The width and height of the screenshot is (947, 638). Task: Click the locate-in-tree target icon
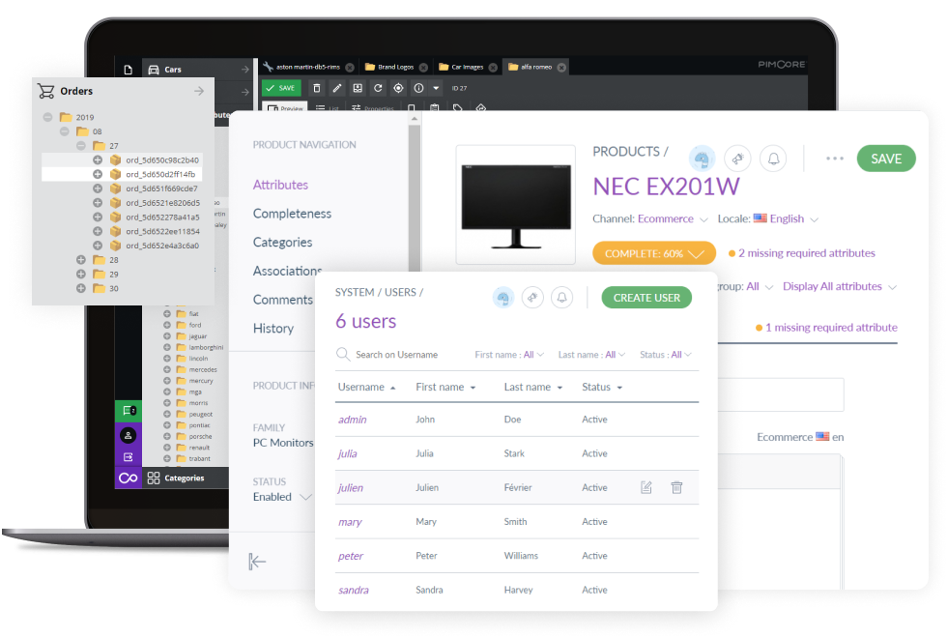(x=398, y=88)
